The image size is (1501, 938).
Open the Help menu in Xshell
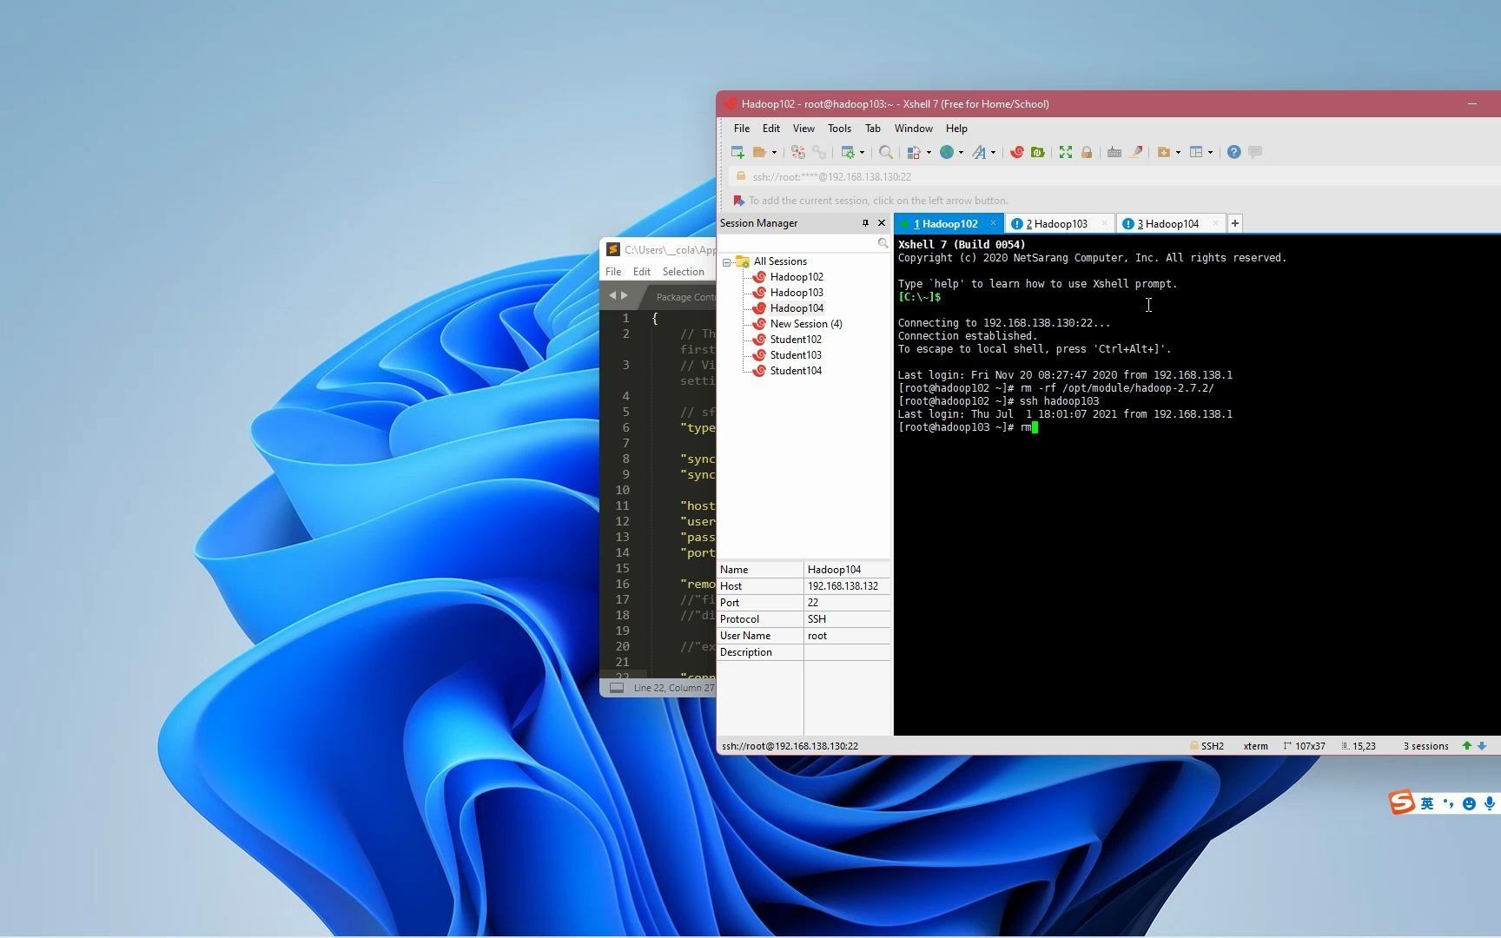coord(956,129)
